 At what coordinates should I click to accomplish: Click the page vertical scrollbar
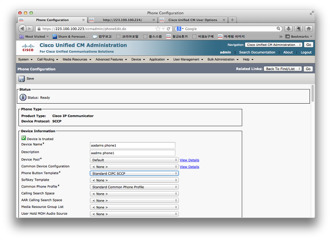[x=313, y=93]
